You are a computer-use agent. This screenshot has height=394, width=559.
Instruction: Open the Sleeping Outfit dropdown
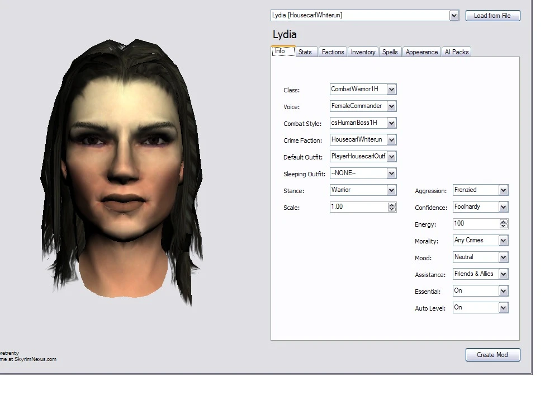tap(391, 173)
